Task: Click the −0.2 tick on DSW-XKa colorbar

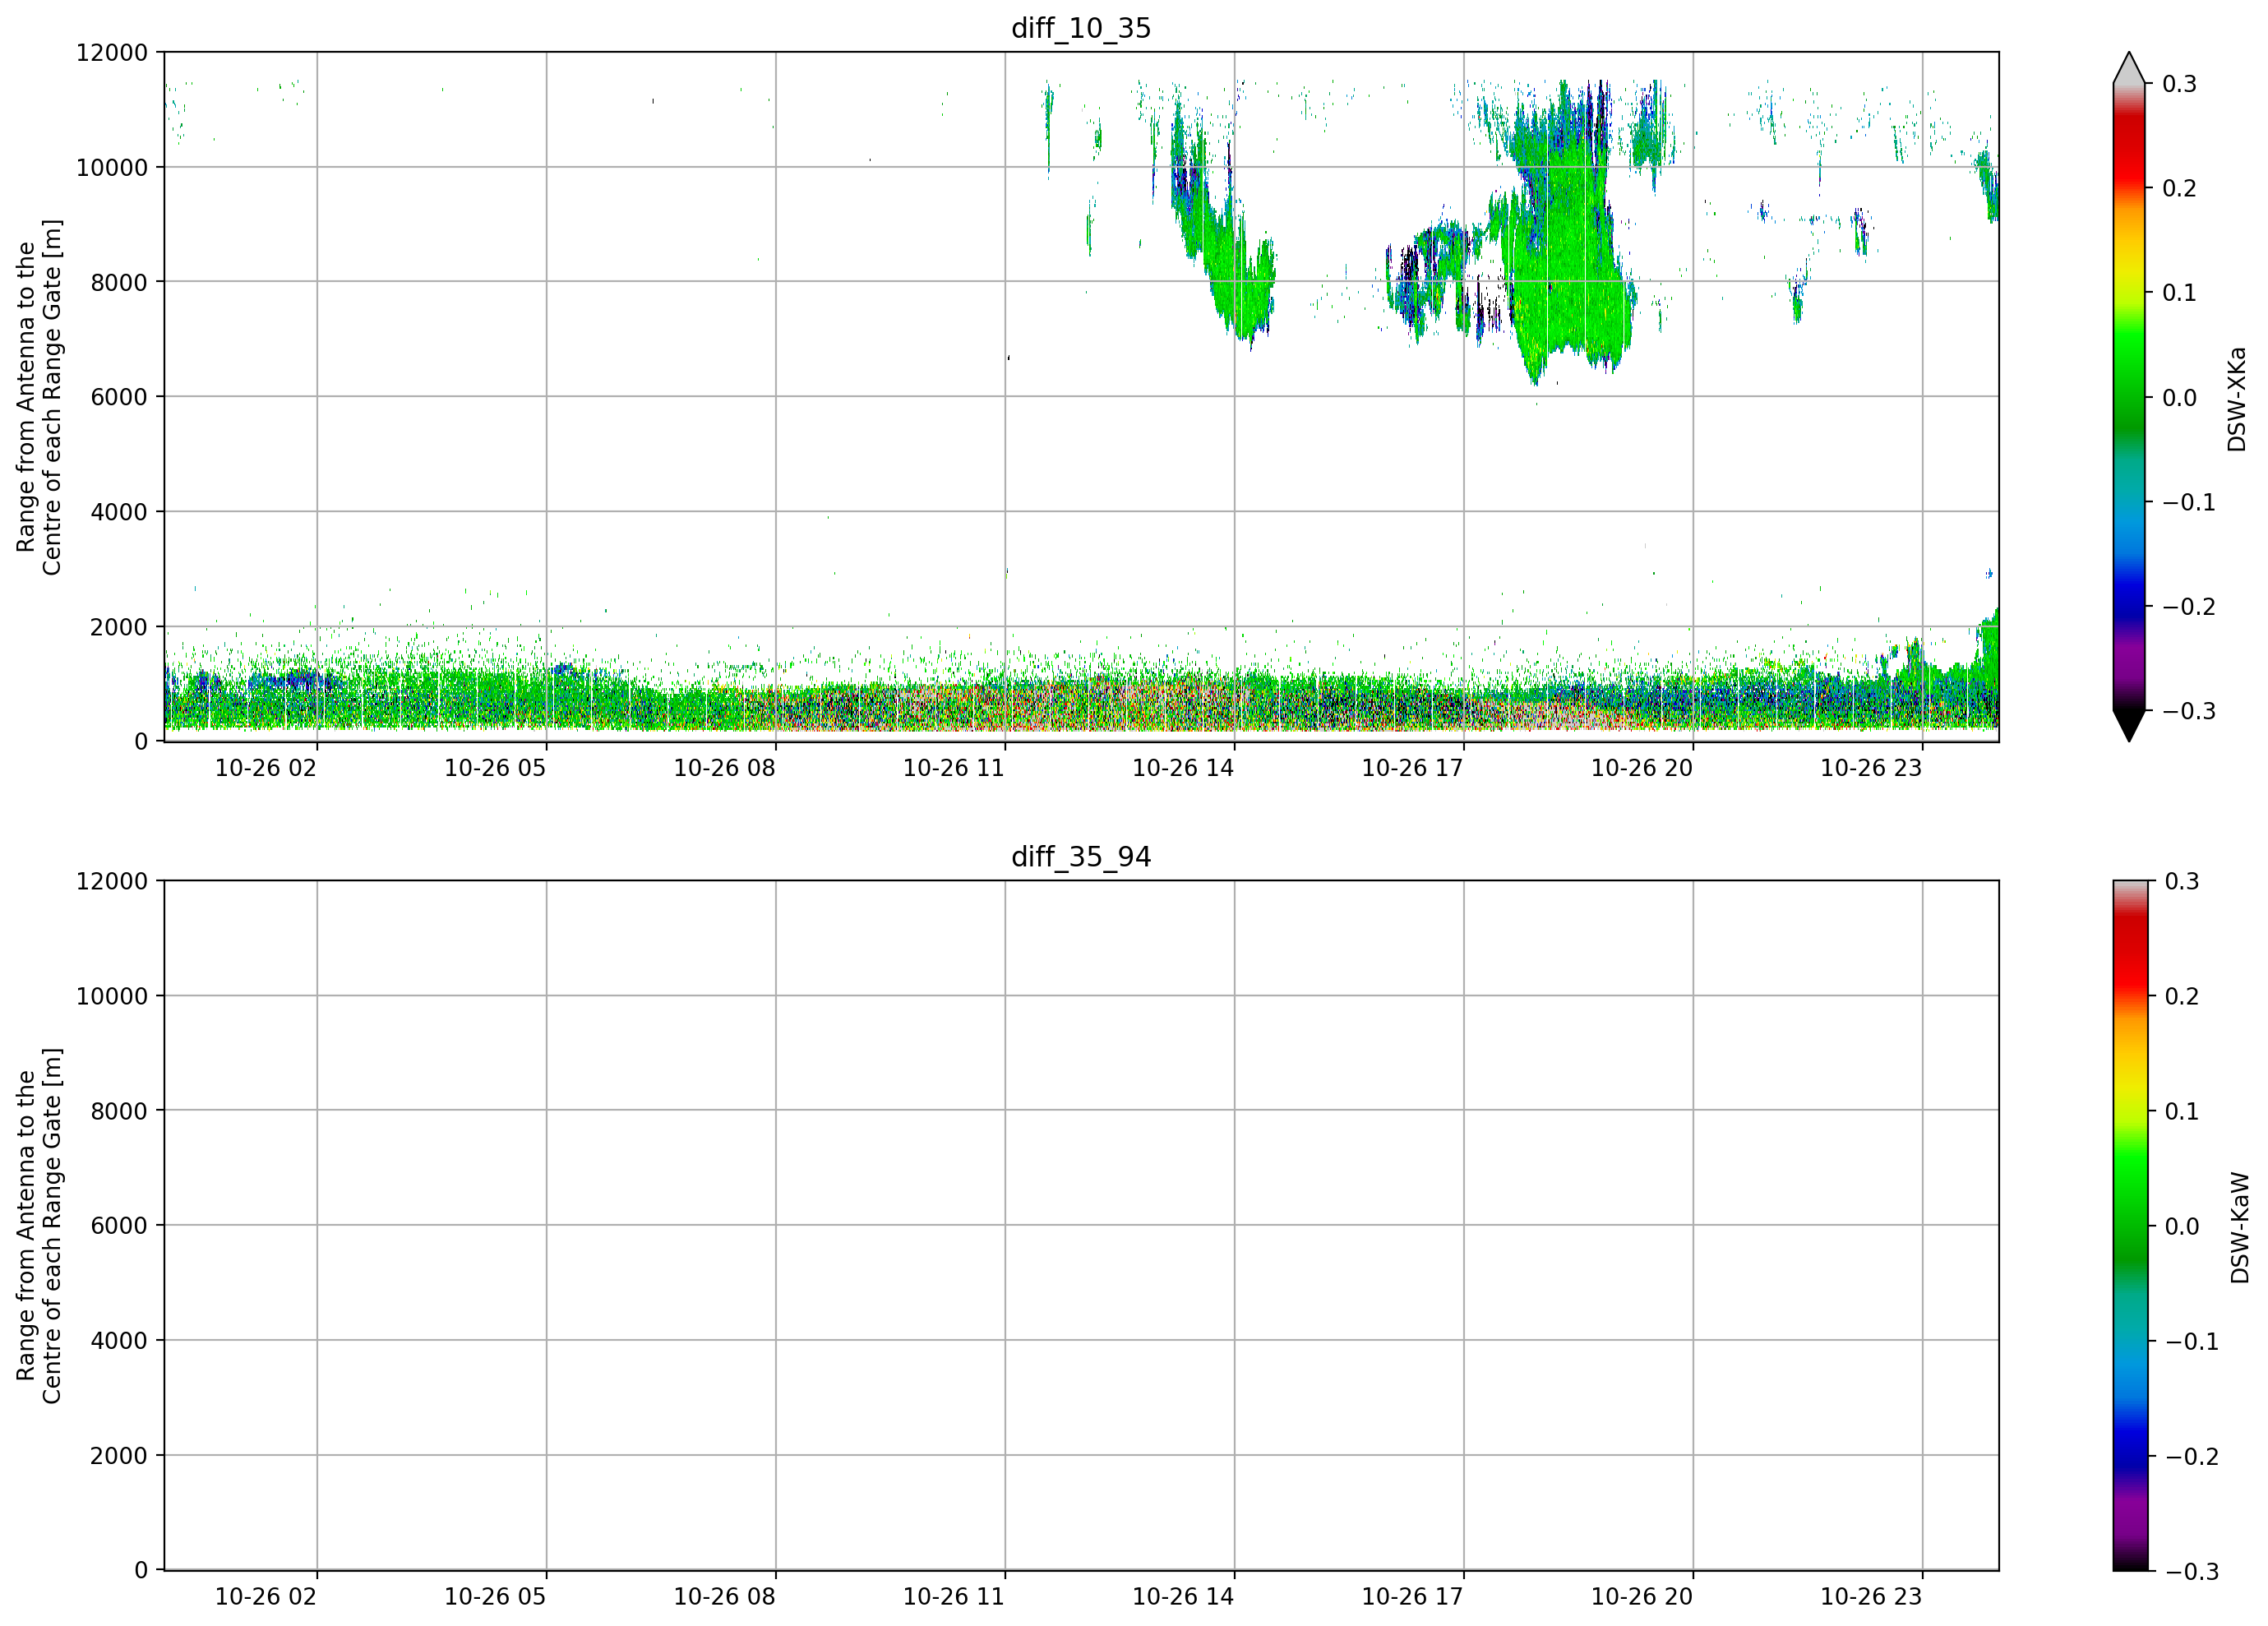Action: point(2189,607)
